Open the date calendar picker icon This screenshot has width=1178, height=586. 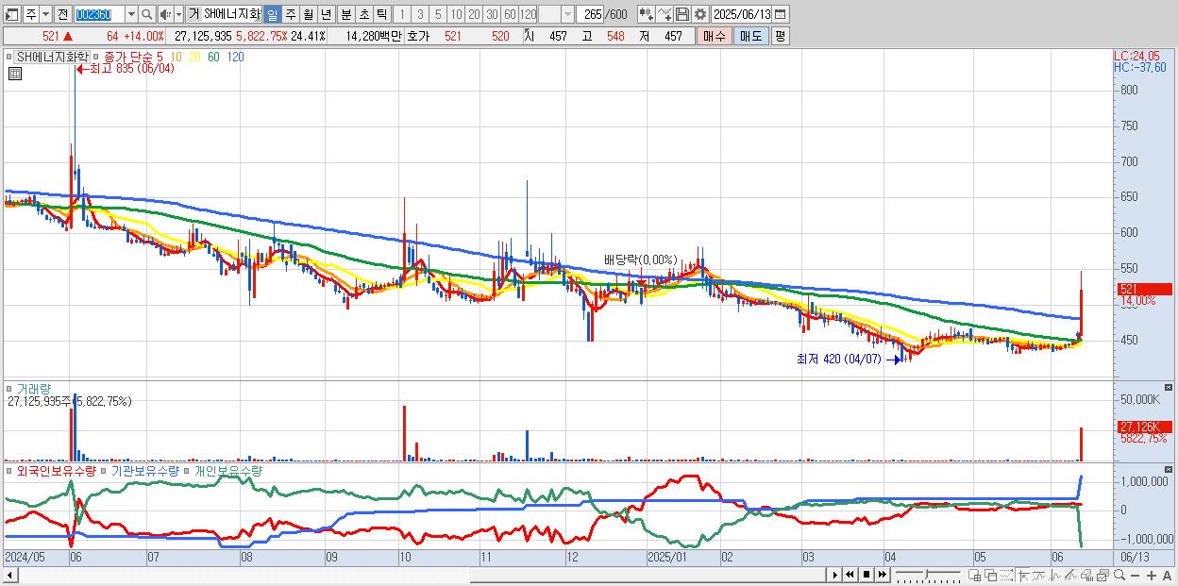coord(780,14)
